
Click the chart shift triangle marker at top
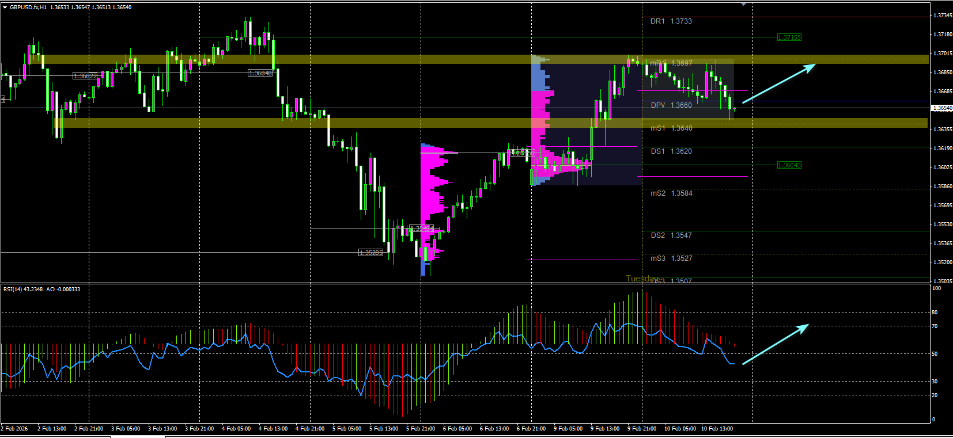pyautogui.click(x=743, y=4)
